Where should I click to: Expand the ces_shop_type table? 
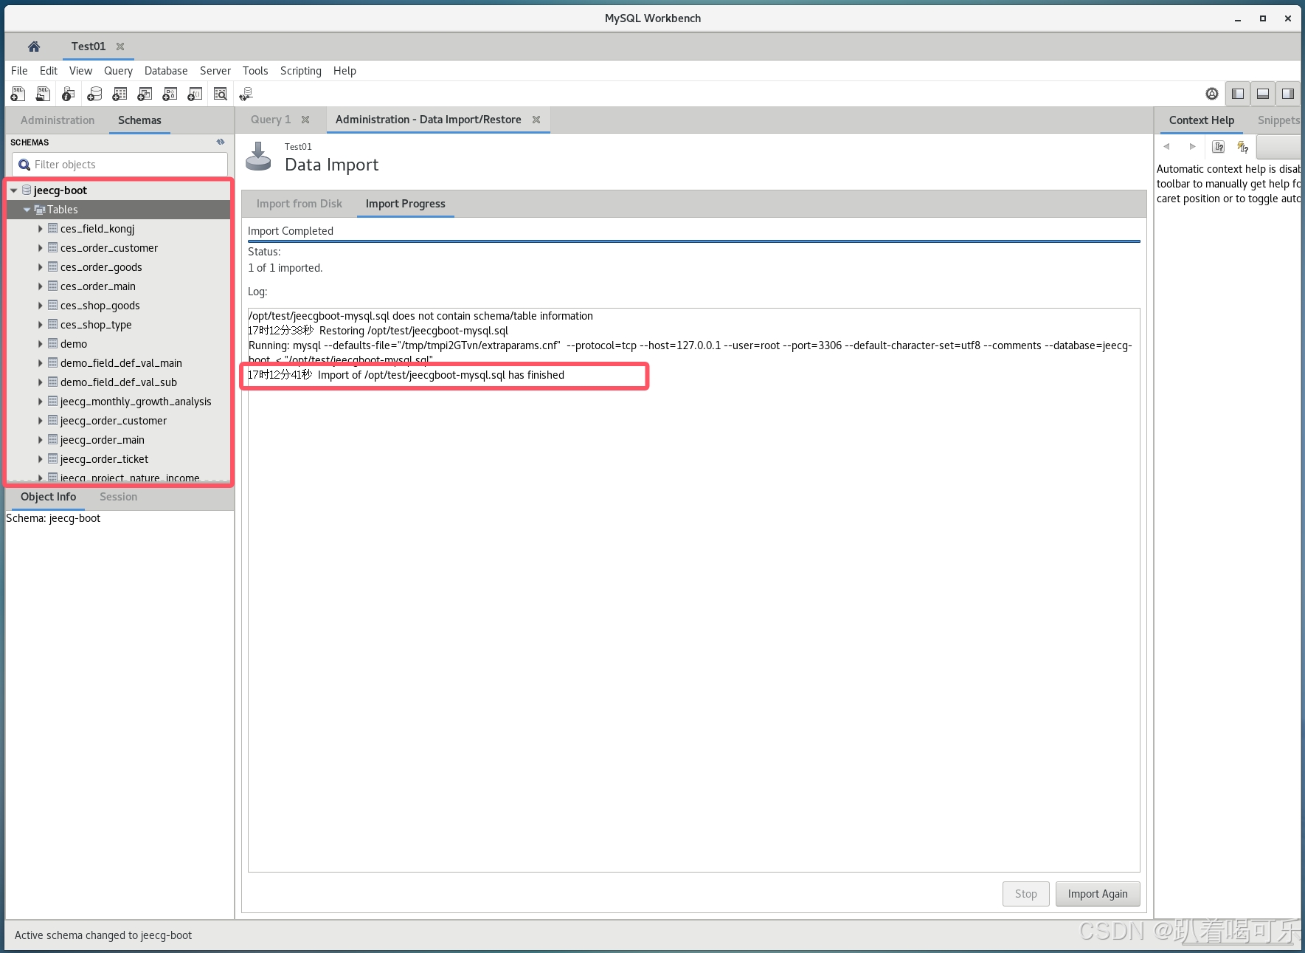click(x=40, y=325)
